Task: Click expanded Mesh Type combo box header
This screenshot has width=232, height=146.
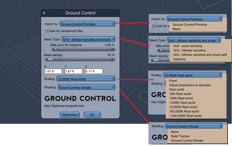Action: 194,40
